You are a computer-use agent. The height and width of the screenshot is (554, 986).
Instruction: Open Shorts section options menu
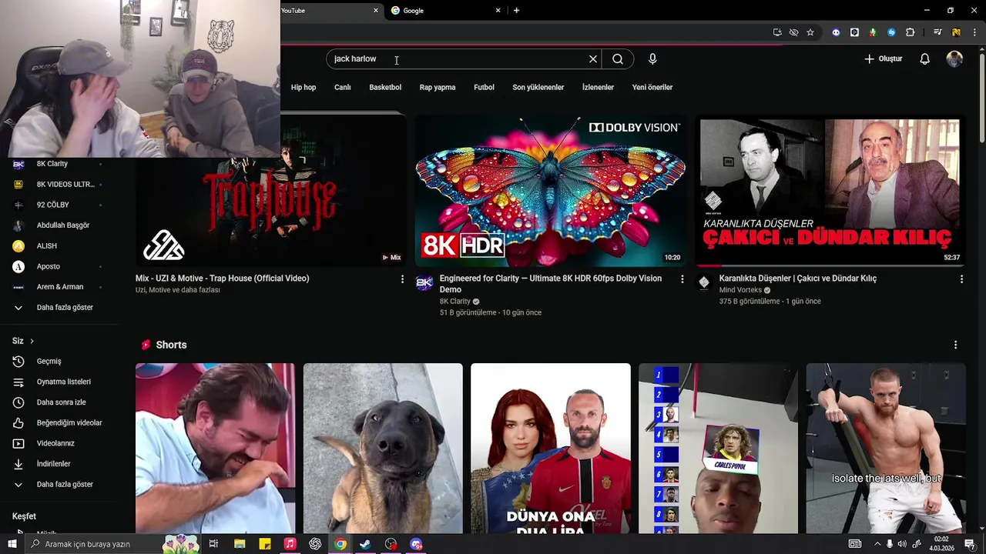click(x=955, y=345)
